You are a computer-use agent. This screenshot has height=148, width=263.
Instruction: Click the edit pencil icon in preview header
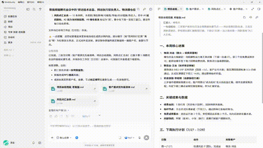(257, 17)
